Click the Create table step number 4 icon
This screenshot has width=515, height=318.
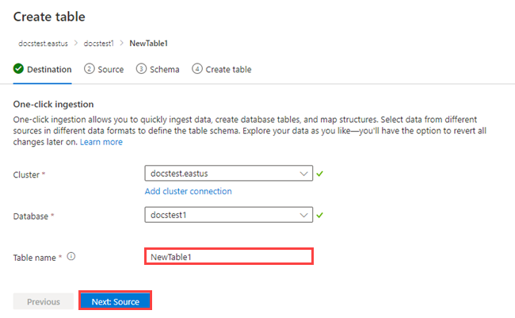(x=196, y=69)
